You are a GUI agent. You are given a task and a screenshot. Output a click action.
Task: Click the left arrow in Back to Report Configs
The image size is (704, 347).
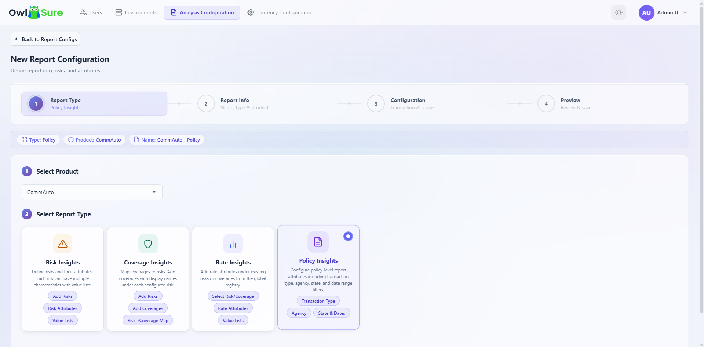pos(16,39)
